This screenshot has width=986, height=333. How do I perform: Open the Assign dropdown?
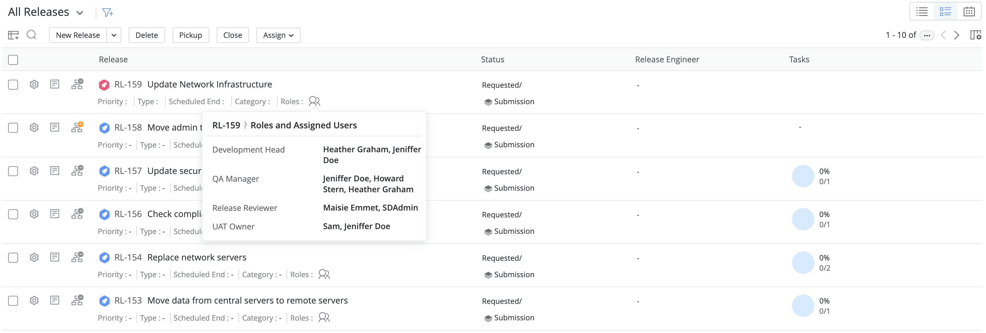tap(278, 35)
